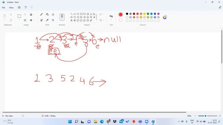Click the 100% zoom level text
Viewport: 223px width, 125px height.
click(189, 116)
